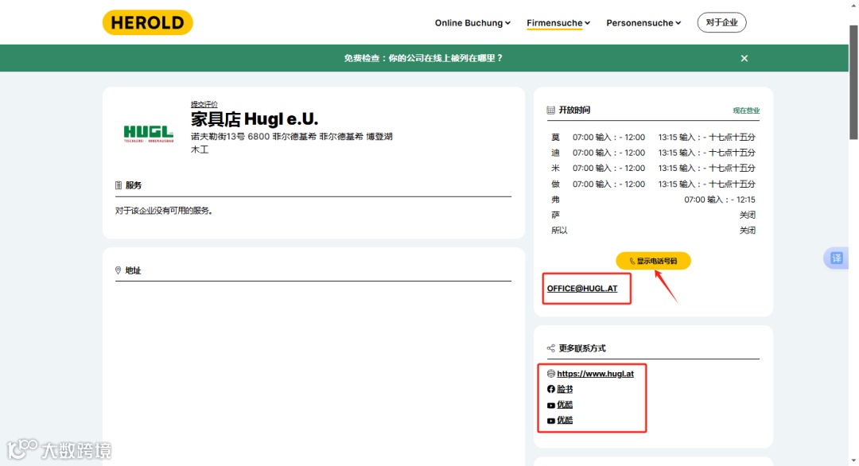Click the 更多联系方式 heading
The height and width of the screenshot is (466, 859).
[x=581, y=348]
